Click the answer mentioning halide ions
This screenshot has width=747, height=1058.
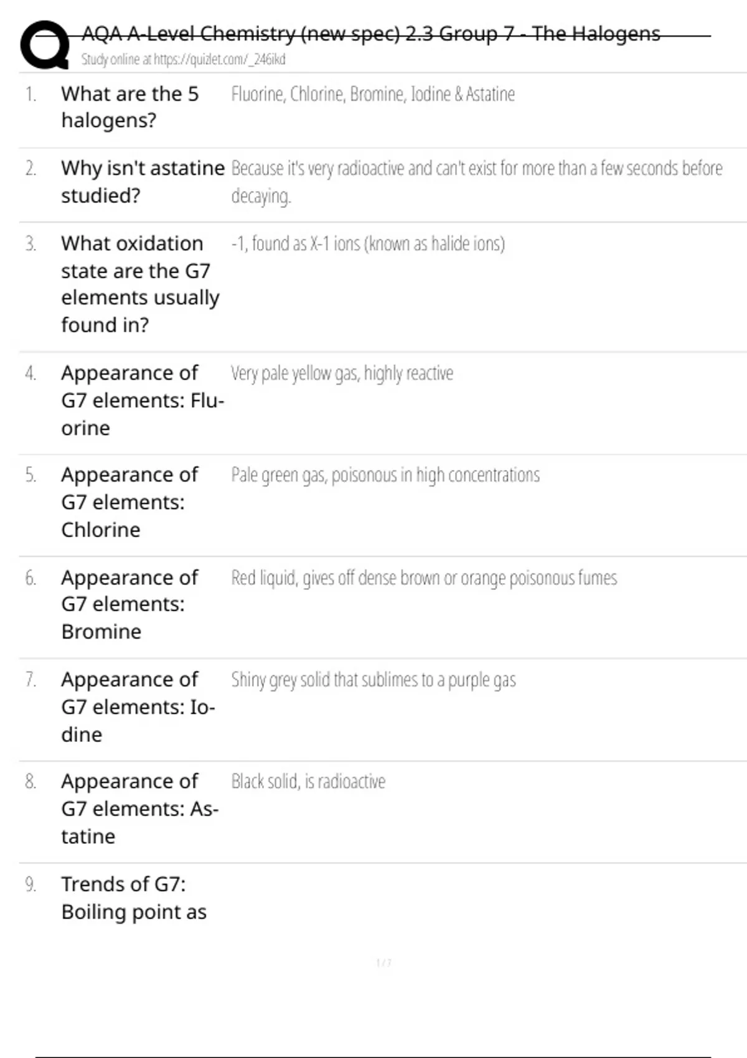(x=368, y=243)
